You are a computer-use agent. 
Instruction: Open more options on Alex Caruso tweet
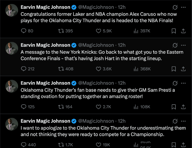183,7
